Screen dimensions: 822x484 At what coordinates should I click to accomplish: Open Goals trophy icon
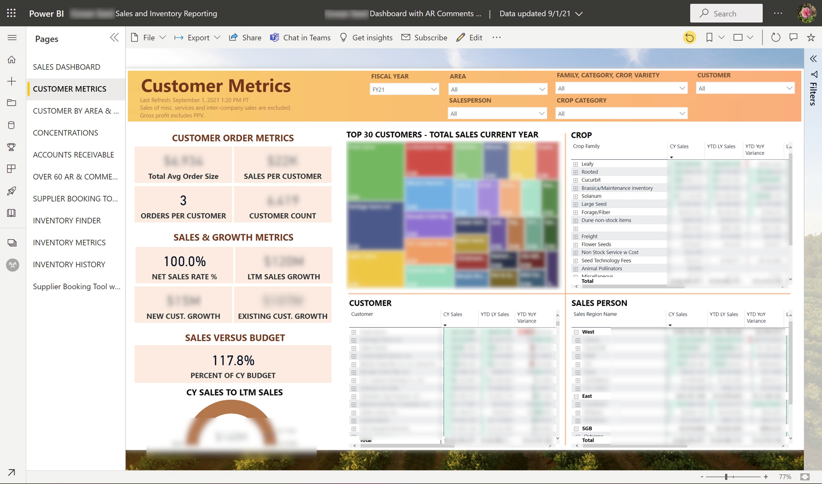[12, 147]
